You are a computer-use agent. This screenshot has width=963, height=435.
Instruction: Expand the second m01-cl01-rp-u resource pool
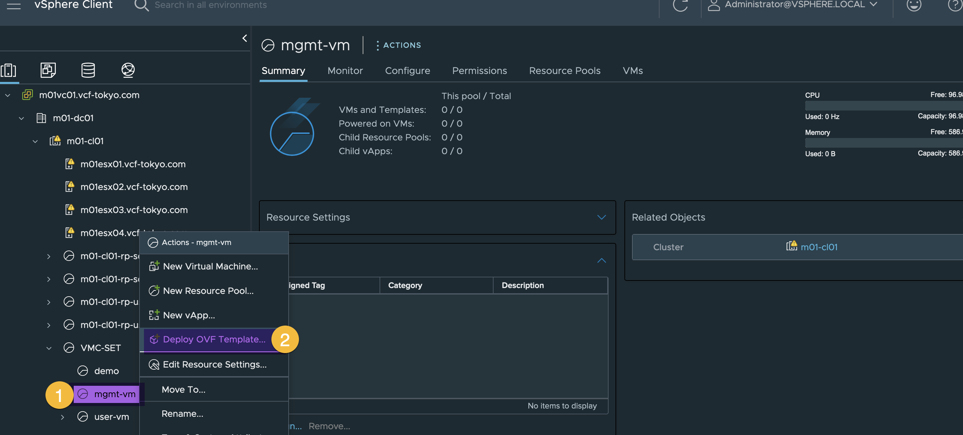point(49,325)
